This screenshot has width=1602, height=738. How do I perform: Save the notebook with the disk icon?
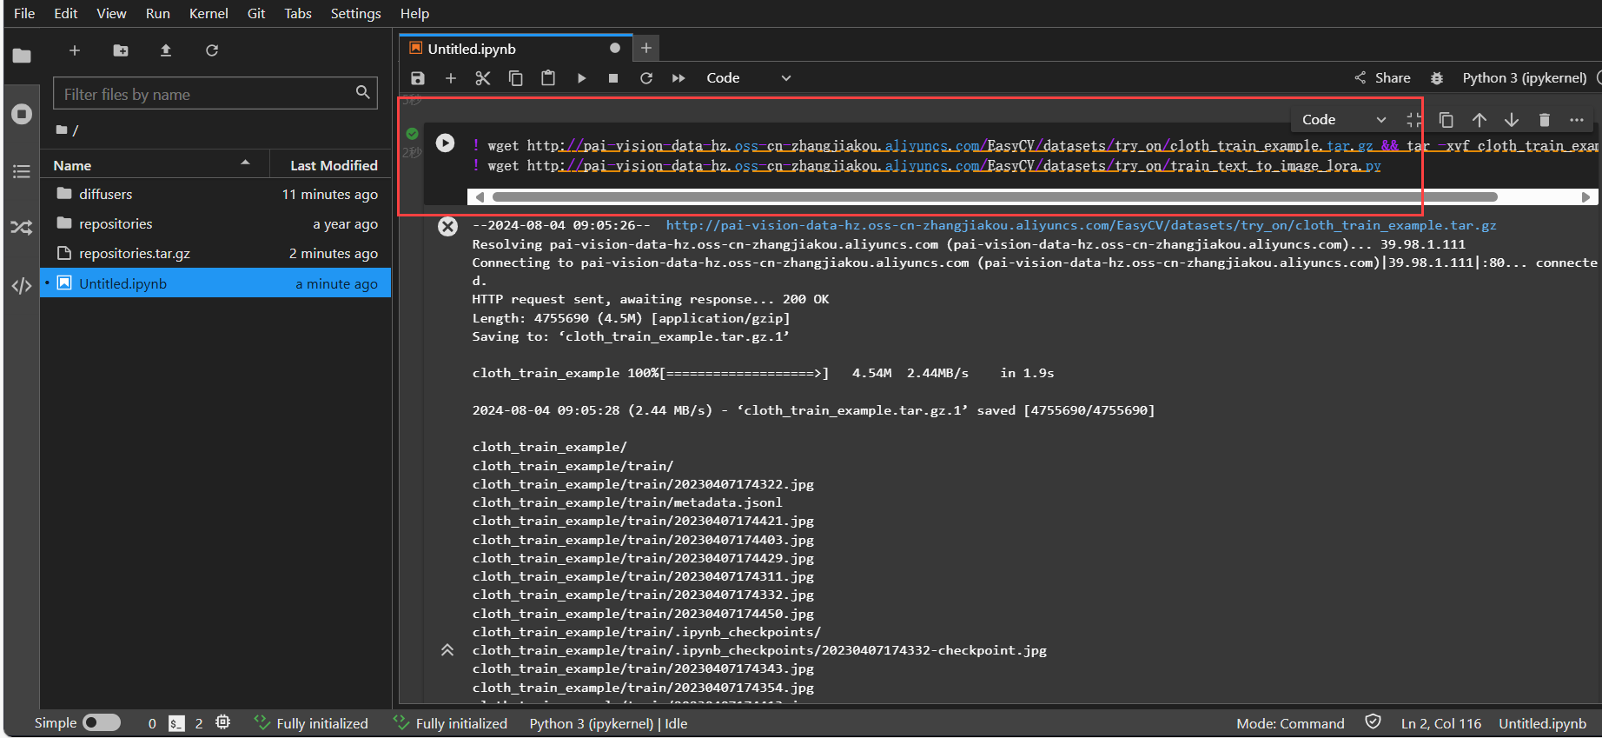pyautogui.click(x=418, y=78)
